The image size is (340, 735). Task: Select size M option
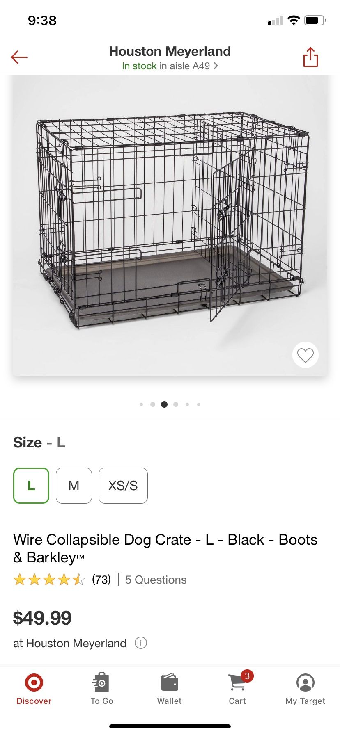(74, 486)
